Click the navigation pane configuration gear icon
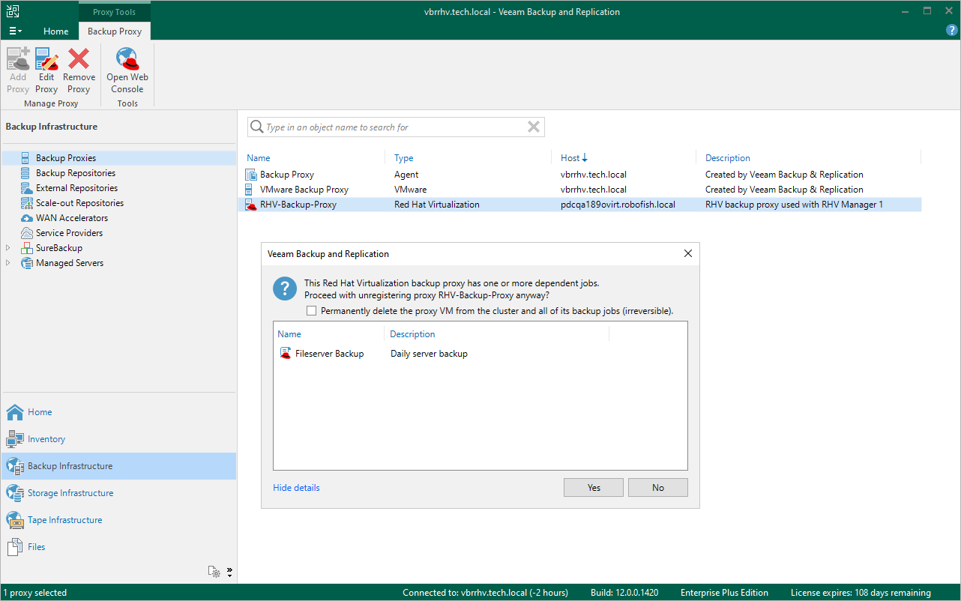 pyautogui.click(x=214, y=572)
